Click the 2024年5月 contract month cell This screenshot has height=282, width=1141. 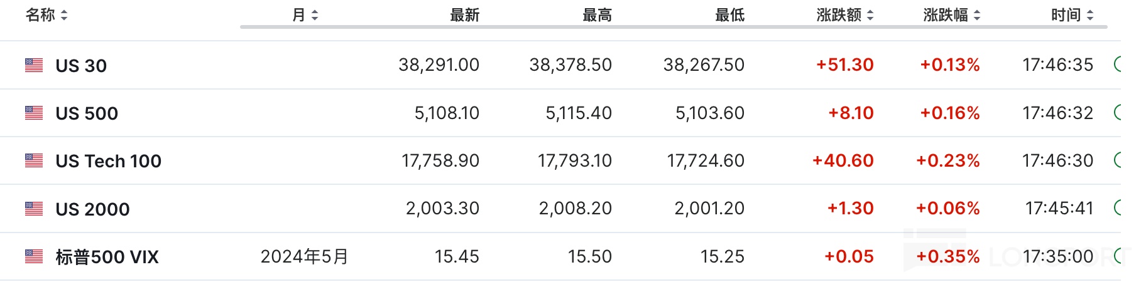304,256
